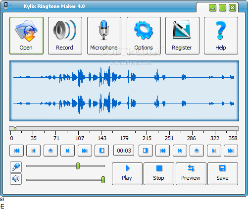
Task: Stop playback
Action: tap(159, 174)
